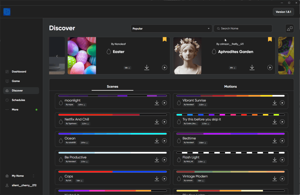Toggle bookmark on Aphrodites Garden card
This screenshot has height=195, width=300.
click(270, 39)
